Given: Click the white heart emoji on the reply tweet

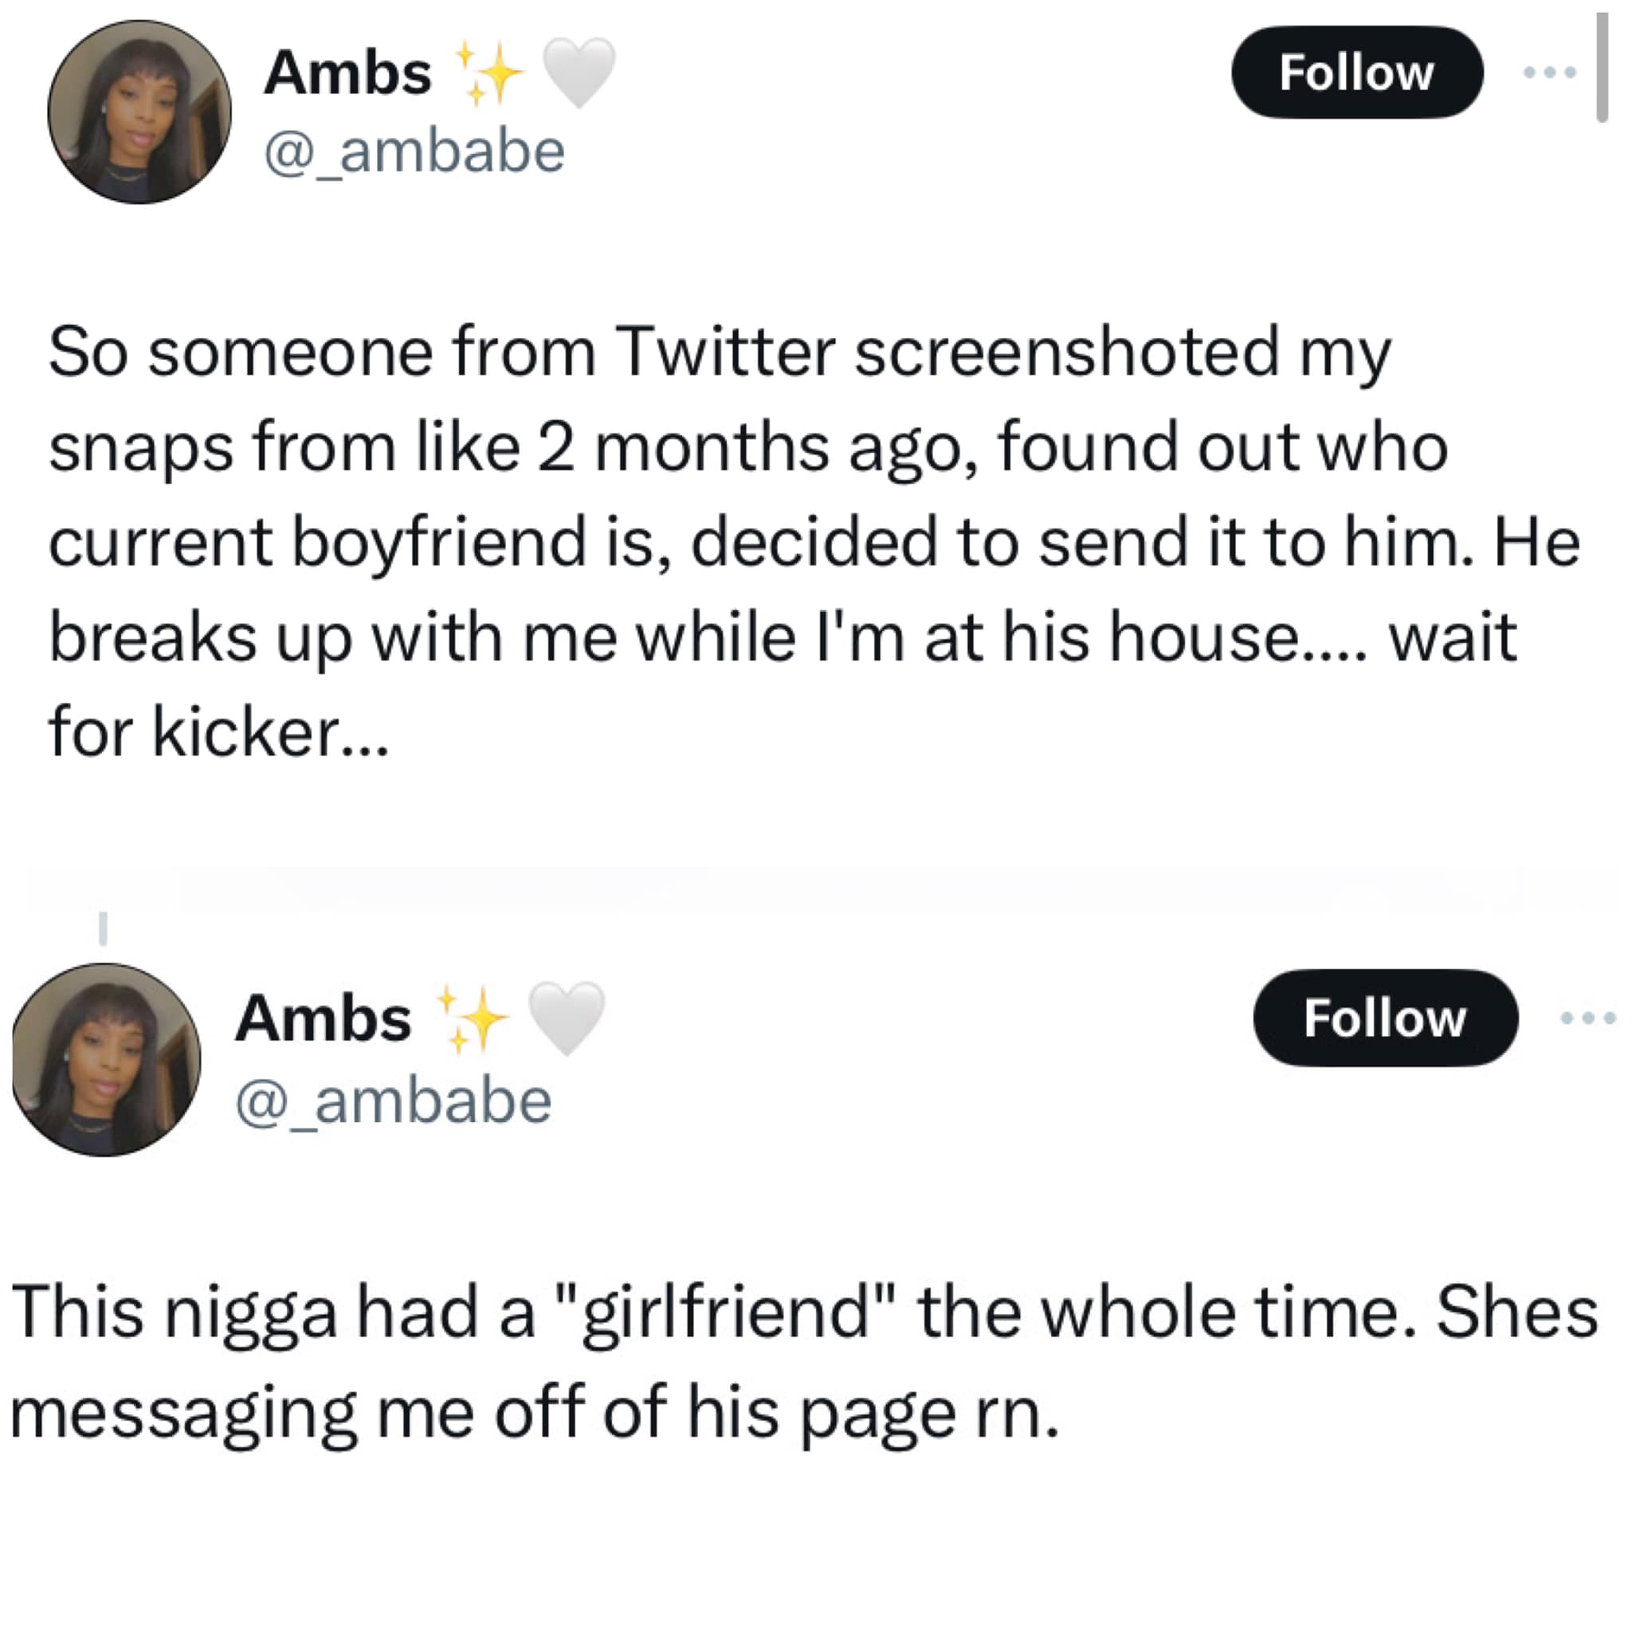Looking at the screenshot, I should tap(566, 1018).
